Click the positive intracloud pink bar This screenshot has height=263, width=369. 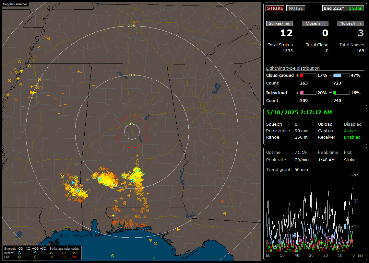[308, 93]
